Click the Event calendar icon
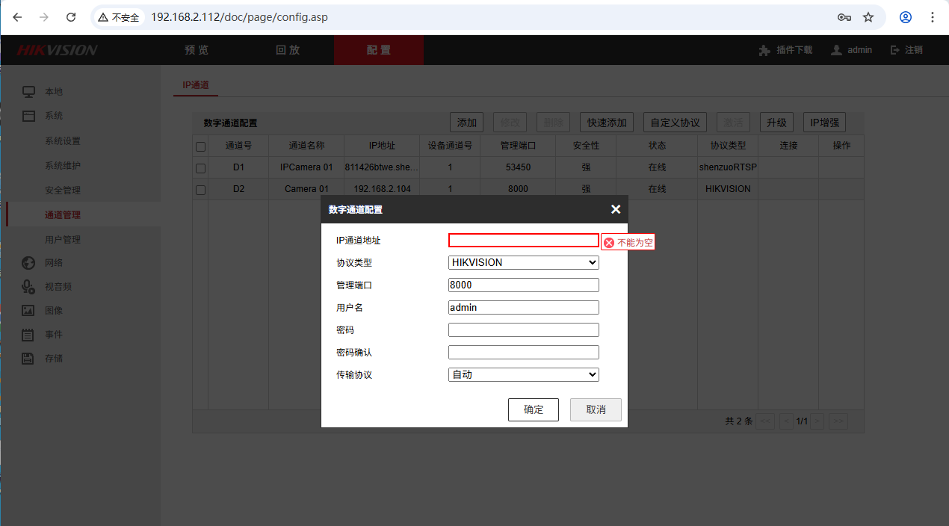The width and height of the screenshot is (949, 526). click(x=28, y=335)
